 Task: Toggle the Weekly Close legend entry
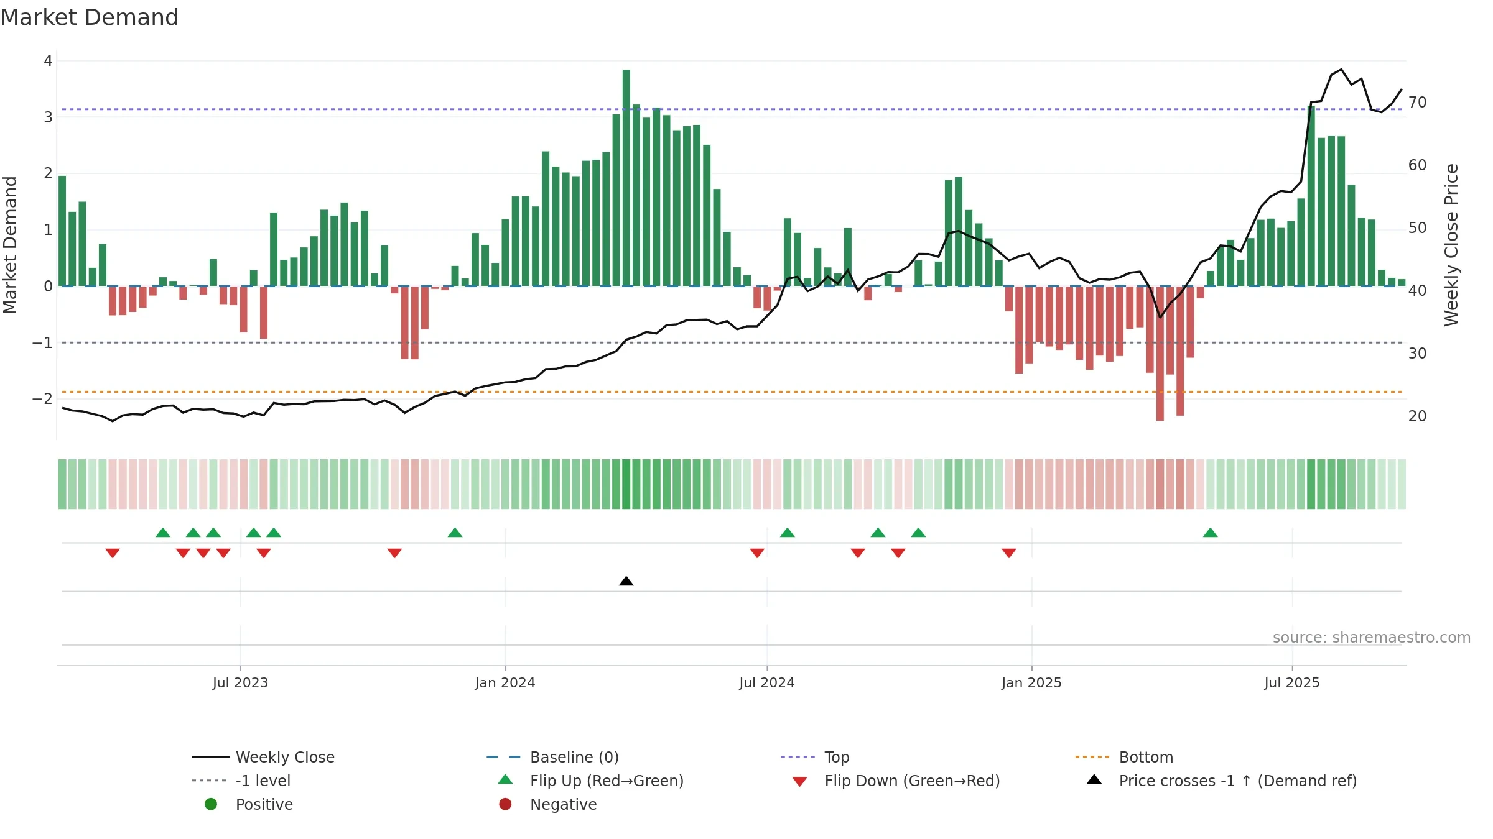coord(264,757)
